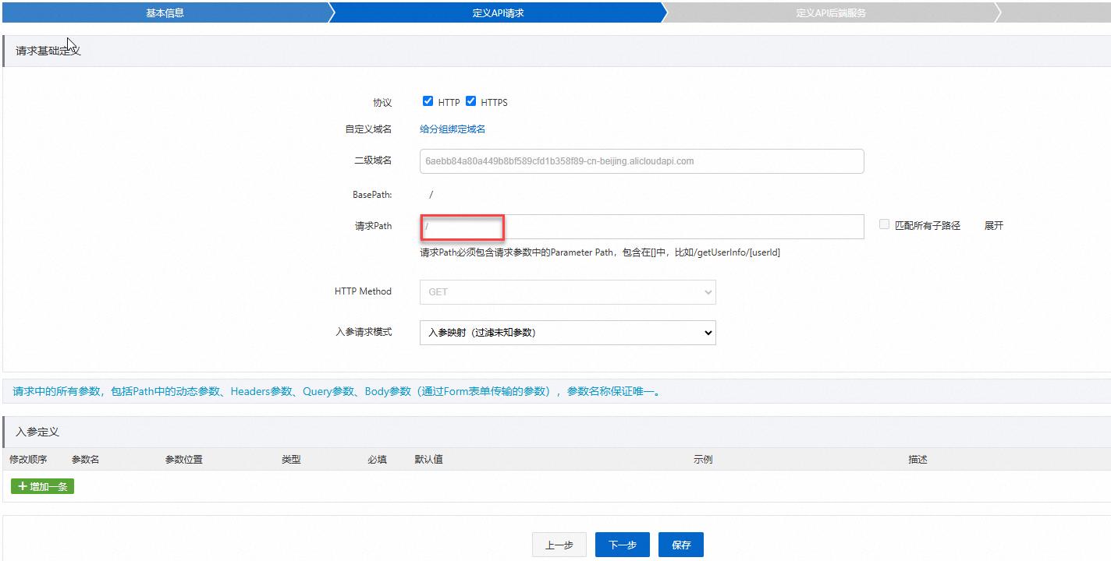The height and width of the screenshot is (561, 1111).
Task: Click the 入参请求模式 field label
Action: (364, 332)
